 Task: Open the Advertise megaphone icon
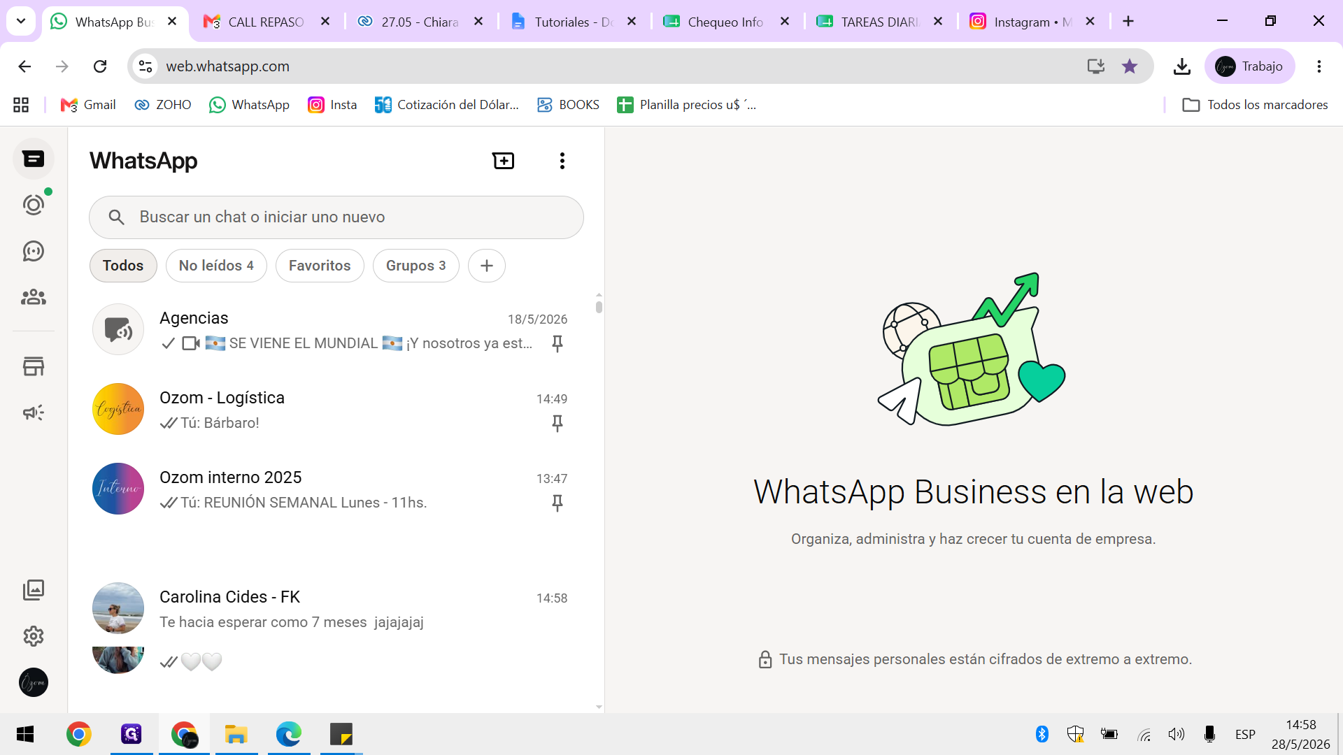pyautogui.click(x=34, y=412)
